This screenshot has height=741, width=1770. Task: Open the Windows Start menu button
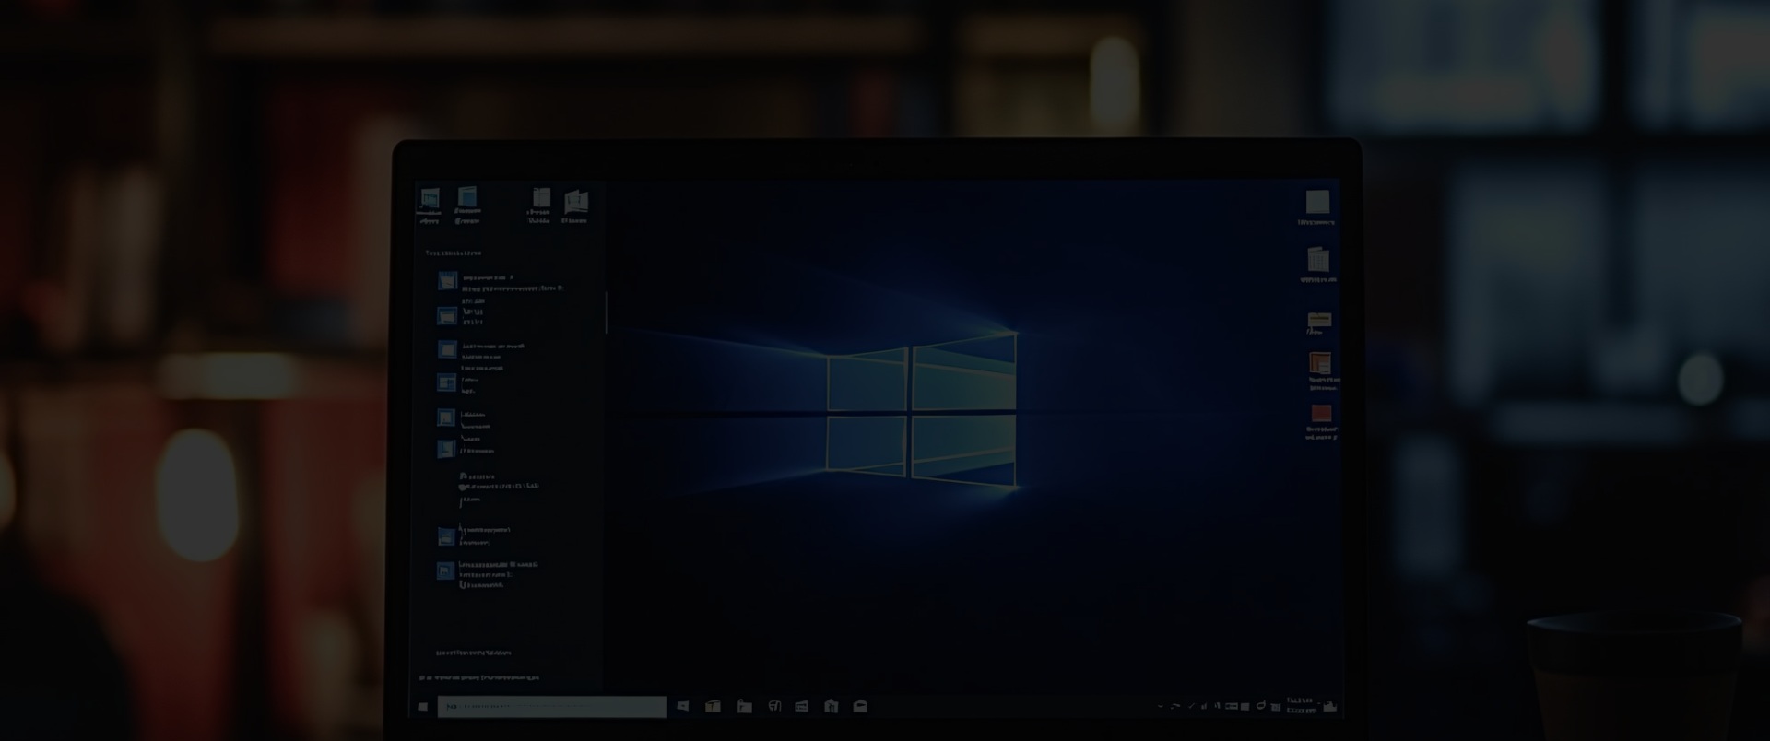pyautogui.click(x=423, y=707)
